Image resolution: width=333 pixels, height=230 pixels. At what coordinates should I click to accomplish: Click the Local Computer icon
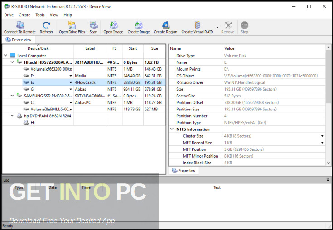(x=13, y=56)
